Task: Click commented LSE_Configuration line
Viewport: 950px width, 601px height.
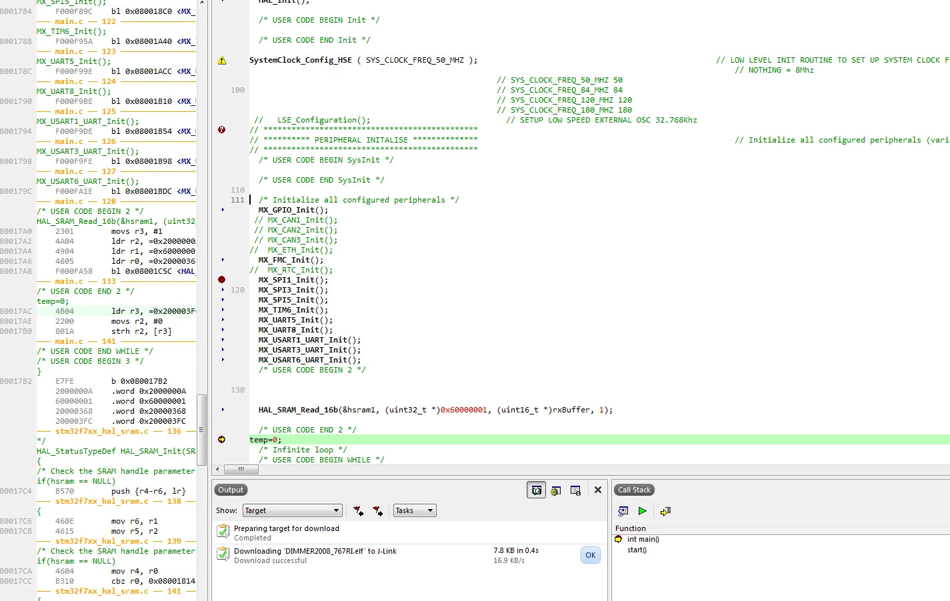Action: click(x=312, y=120)
